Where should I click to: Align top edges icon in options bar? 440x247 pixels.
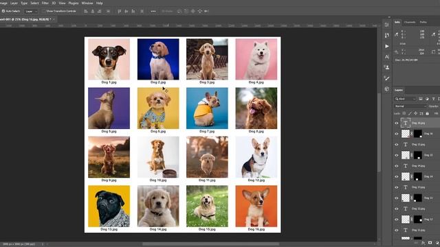[120, 11]
